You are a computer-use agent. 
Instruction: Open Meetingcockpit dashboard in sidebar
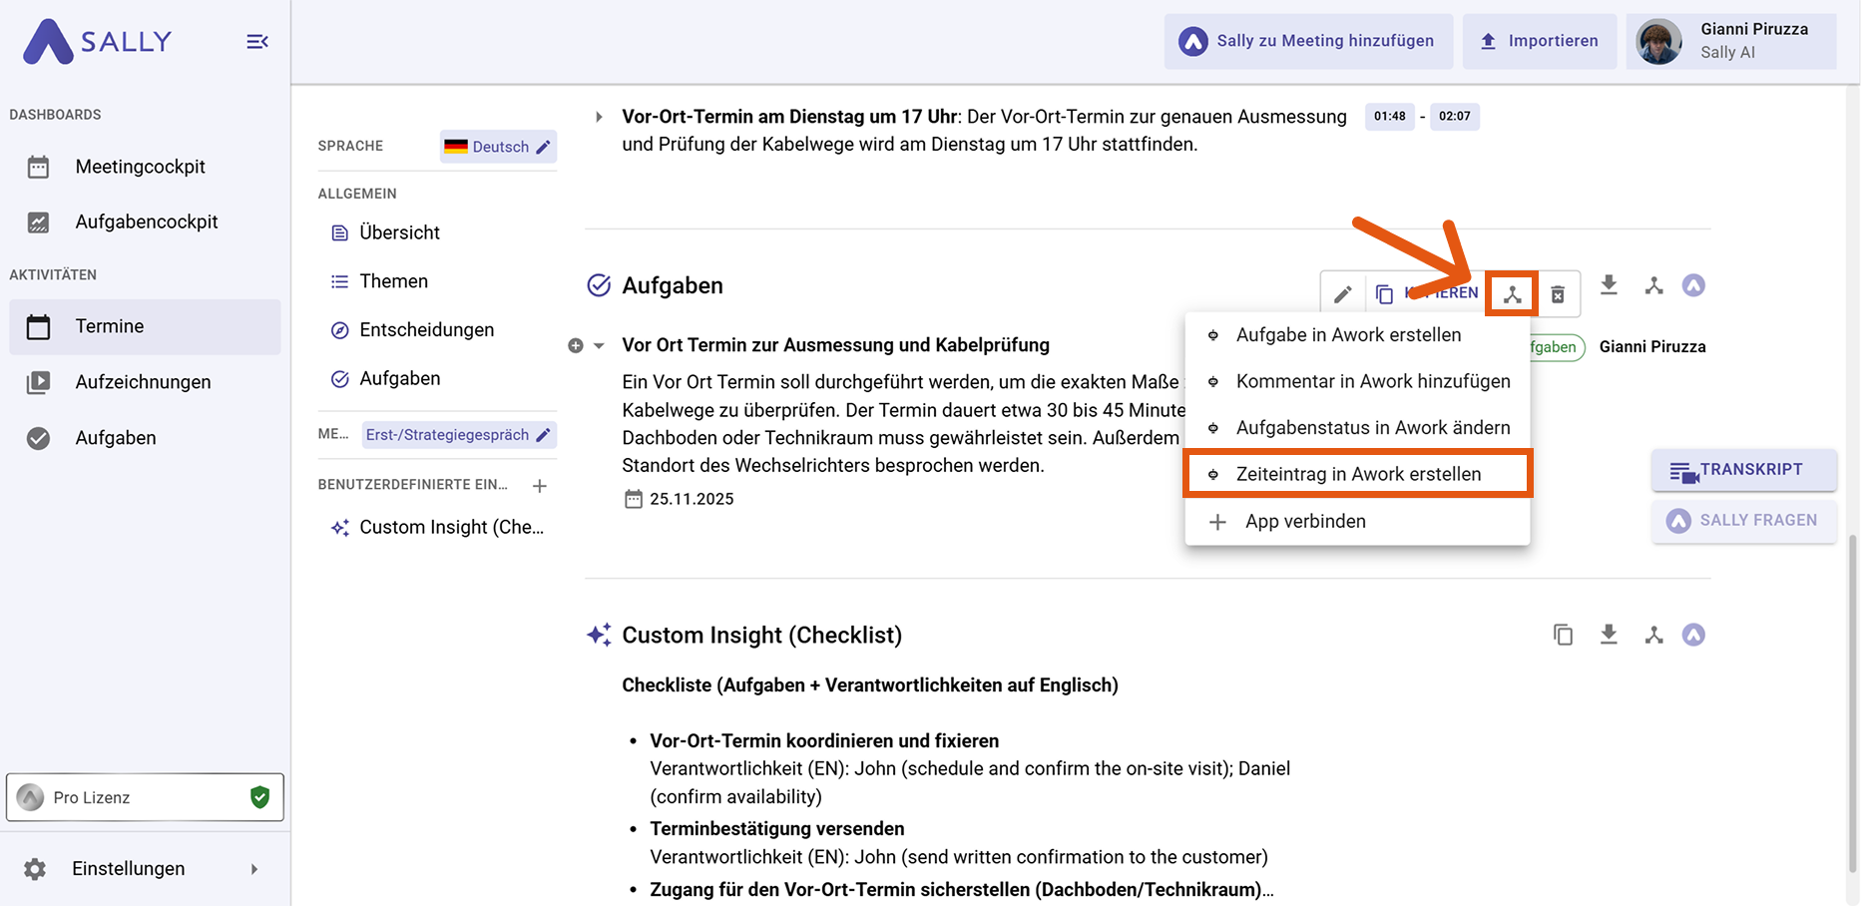(x=140, y=167)
